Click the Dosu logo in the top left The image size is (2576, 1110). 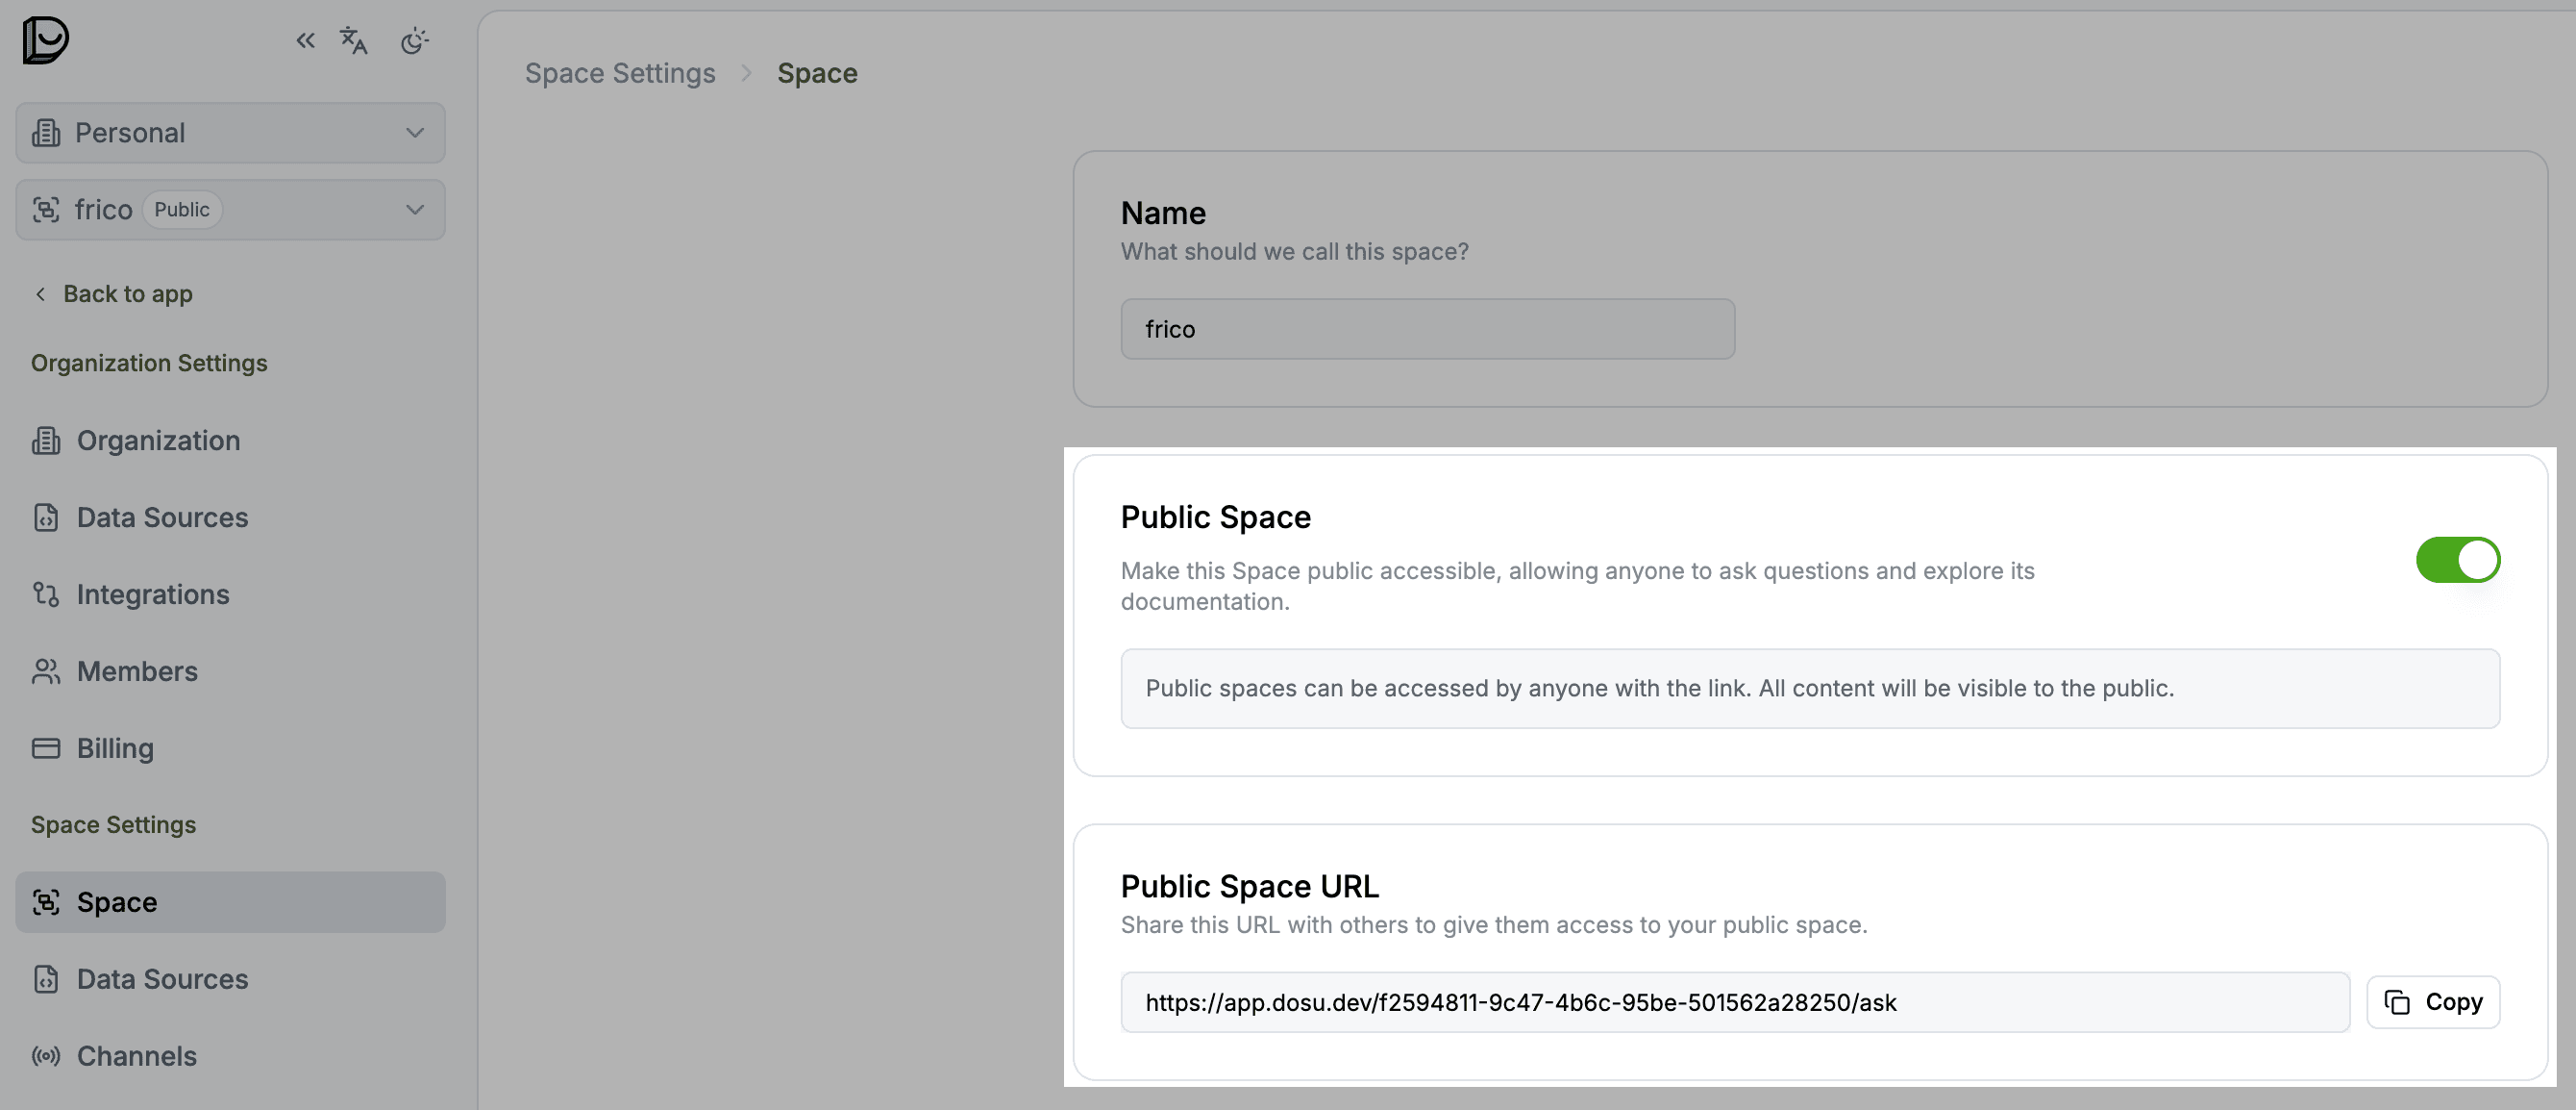(x=46, y=40)
